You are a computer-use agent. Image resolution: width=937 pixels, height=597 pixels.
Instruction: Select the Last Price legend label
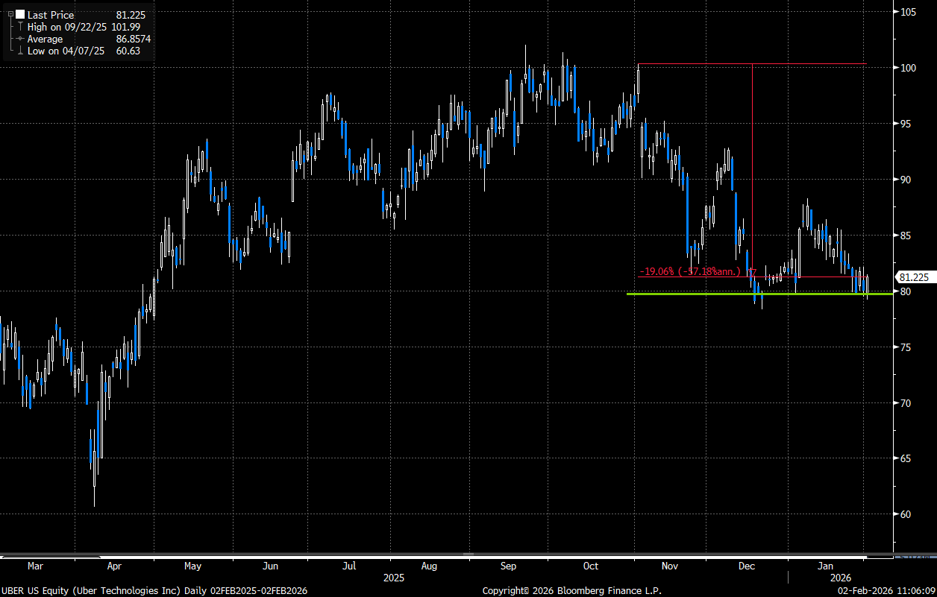[51, 15]
